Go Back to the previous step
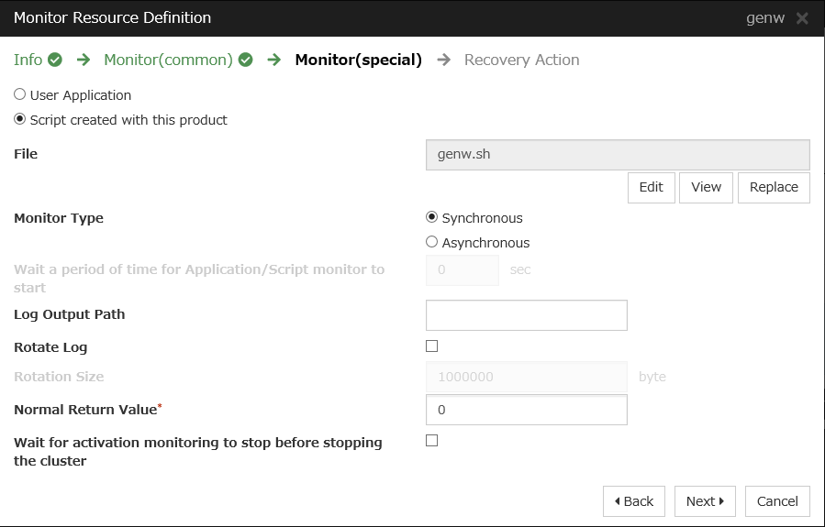Image resolution: width=825 pixels, height=527 pixels. click(x=633, y=501)
